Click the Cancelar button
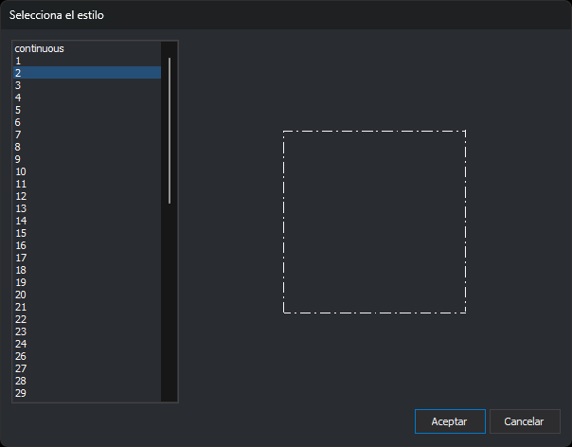Screen dimensions: 572x447 pos(525,421)
